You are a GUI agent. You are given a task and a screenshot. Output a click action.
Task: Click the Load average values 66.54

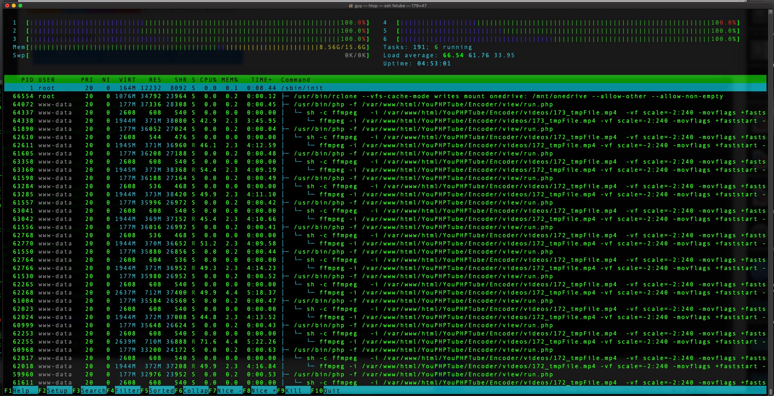pyautogui.click(x=453, y=55)
